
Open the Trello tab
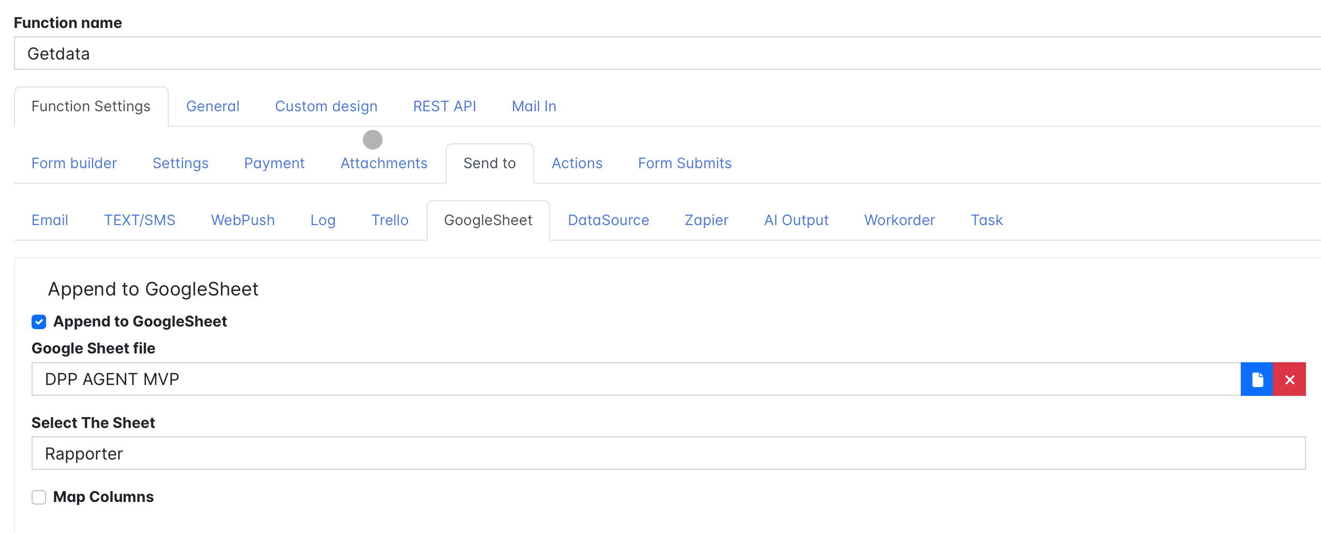click(390, 220)
